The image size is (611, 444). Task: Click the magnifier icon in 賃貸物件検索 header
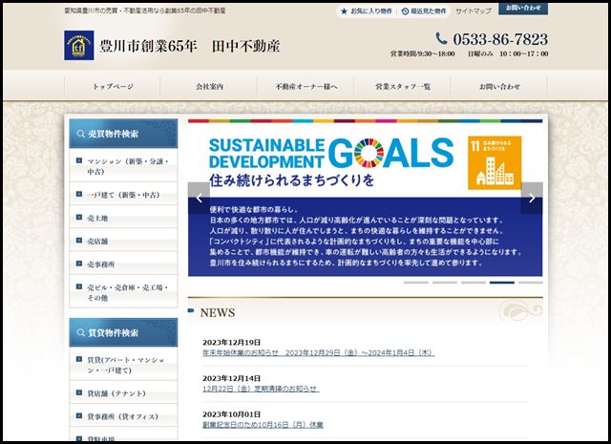tap(80, 333)
